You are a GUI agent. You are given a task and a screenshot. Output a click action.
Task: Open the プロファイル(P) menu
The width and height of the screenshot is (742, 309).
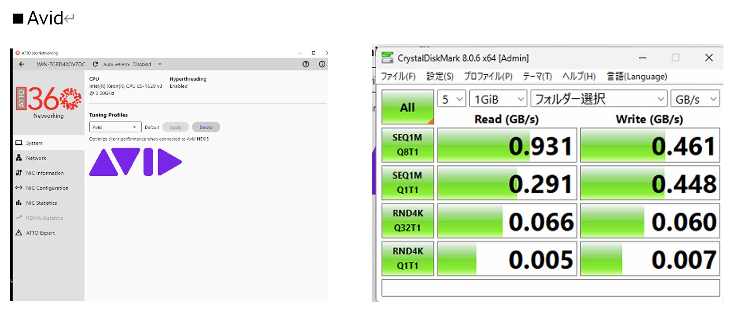pos(488,76)
